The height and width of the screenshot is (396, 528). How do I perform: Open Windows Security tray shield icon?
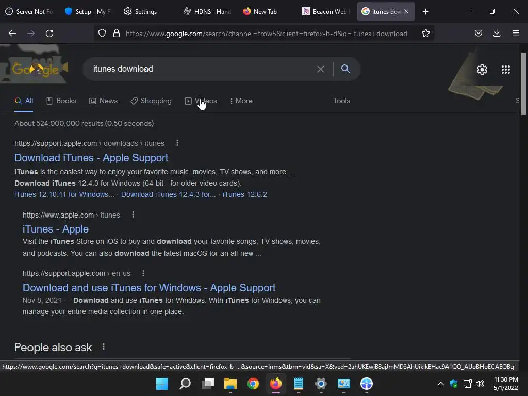453,384
